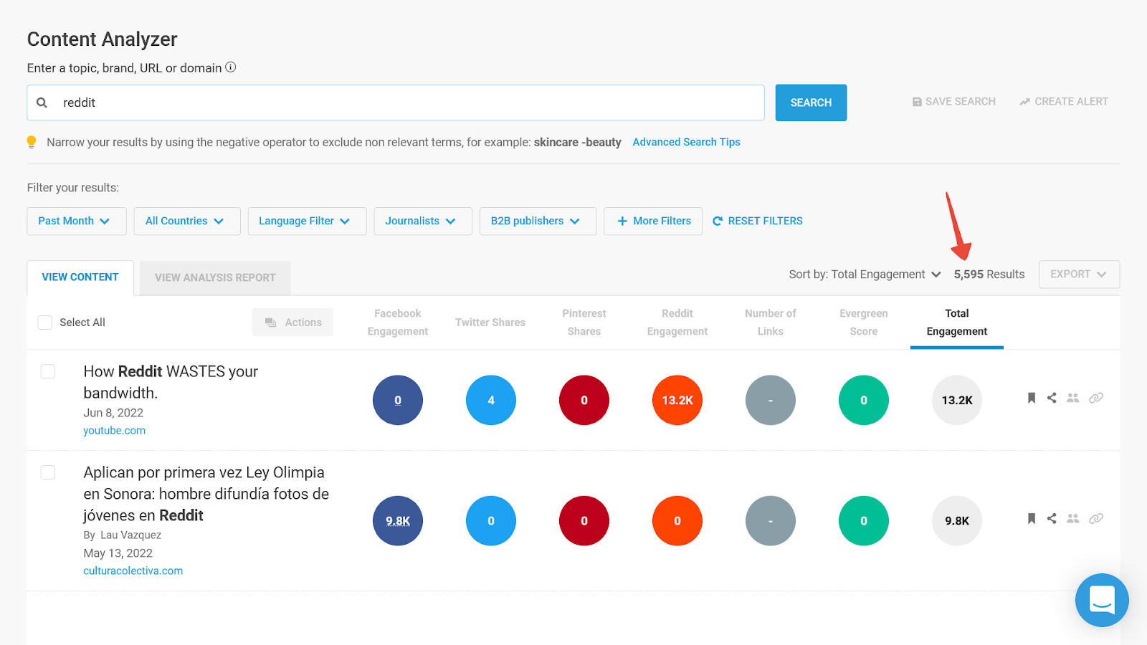
Task: Open the chat support widget
Action: (x=1102, y=600)
